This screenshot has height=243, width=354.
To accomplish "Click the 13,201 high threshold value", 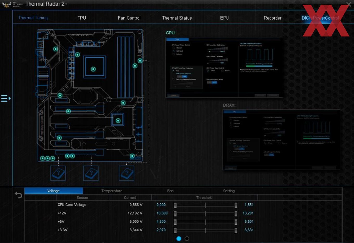I will (x=248, y=213).
